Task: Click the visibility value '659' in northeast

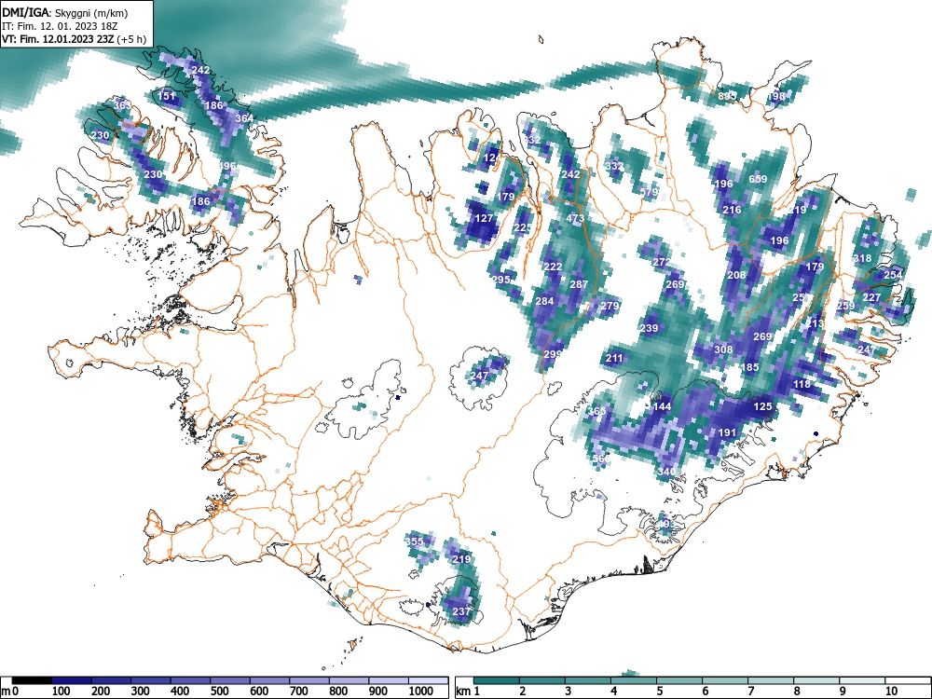Action: pyautogui.click(x=758, y=179)
